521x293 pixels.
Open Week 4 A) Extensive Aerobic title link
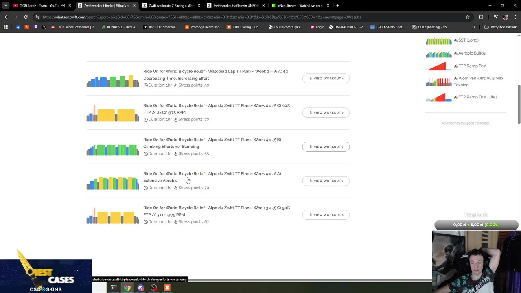pyautogui.click(x=212, y=177)
